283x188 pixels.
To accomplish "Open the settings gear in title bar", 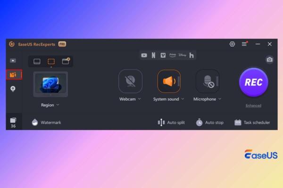I will [x=232, y=44].
